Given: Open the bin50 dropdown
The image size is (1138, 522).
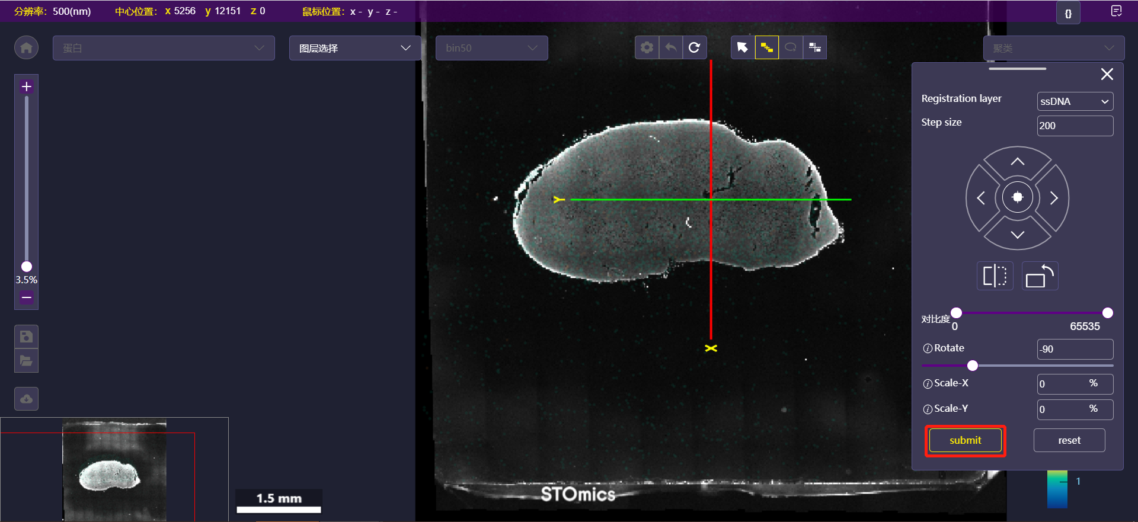Looking at the screenshot, I should click(x=491, y=48).
